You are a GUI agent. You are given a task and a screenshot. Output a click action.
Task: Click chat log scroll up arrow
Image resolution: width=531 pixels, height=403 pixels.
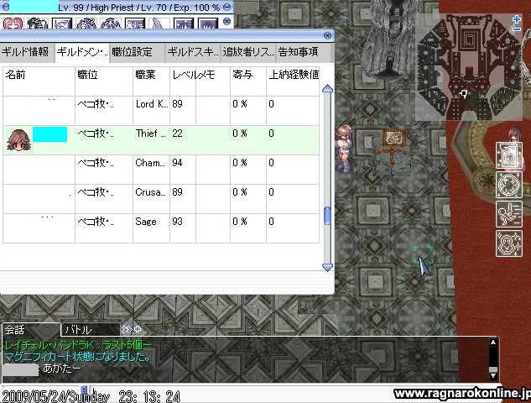(493, 343)
